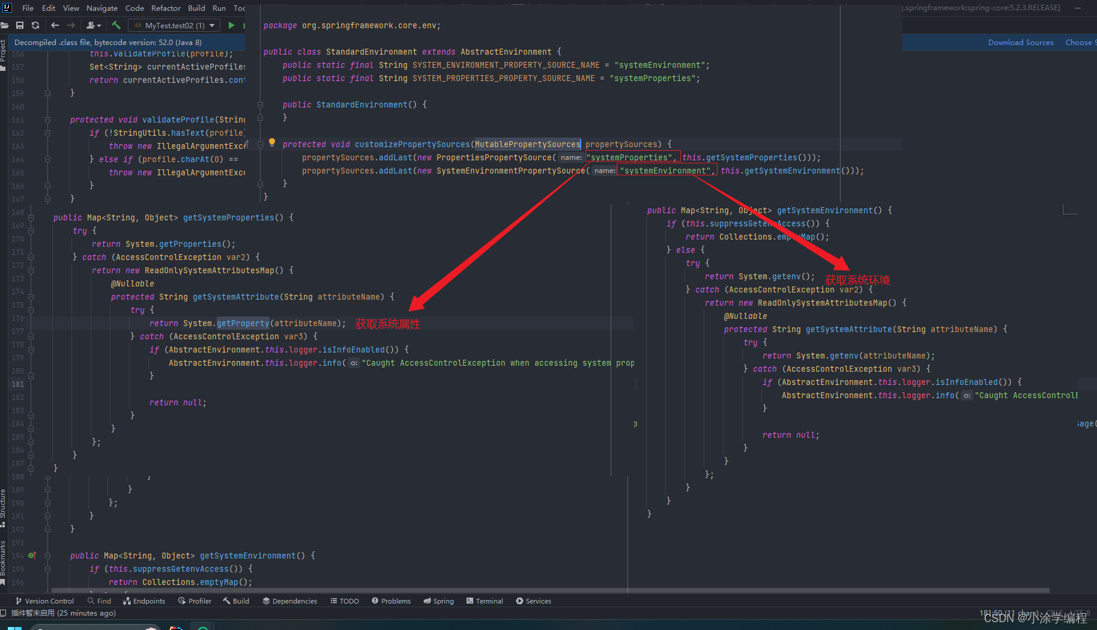Click the override gutter icon on line 194
The height and width of the screenshot is (630, 1097).
[32, 556]
